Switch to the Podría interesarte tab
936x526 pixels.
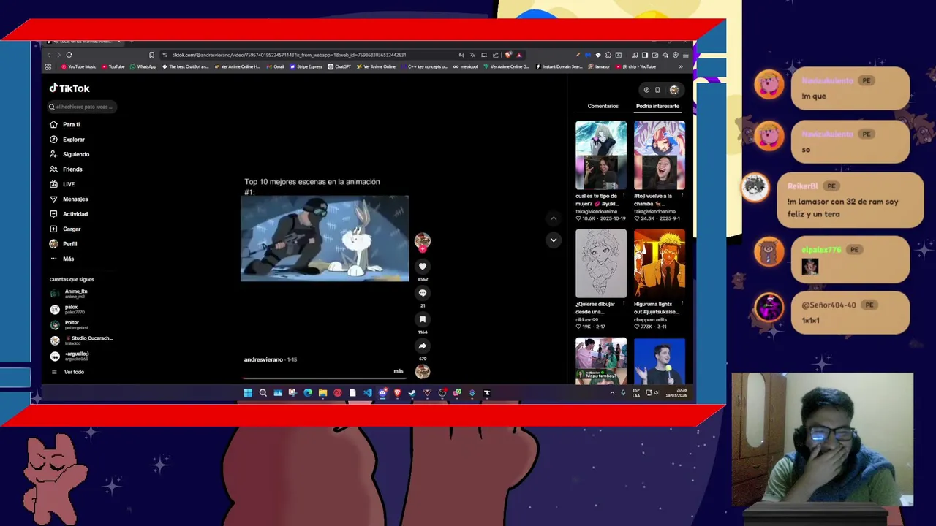657,106
